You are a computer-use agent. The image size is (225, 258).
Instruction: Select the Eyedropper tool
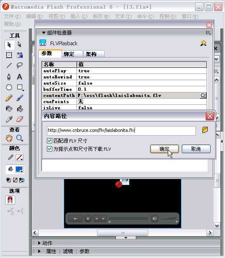point(9,119)
